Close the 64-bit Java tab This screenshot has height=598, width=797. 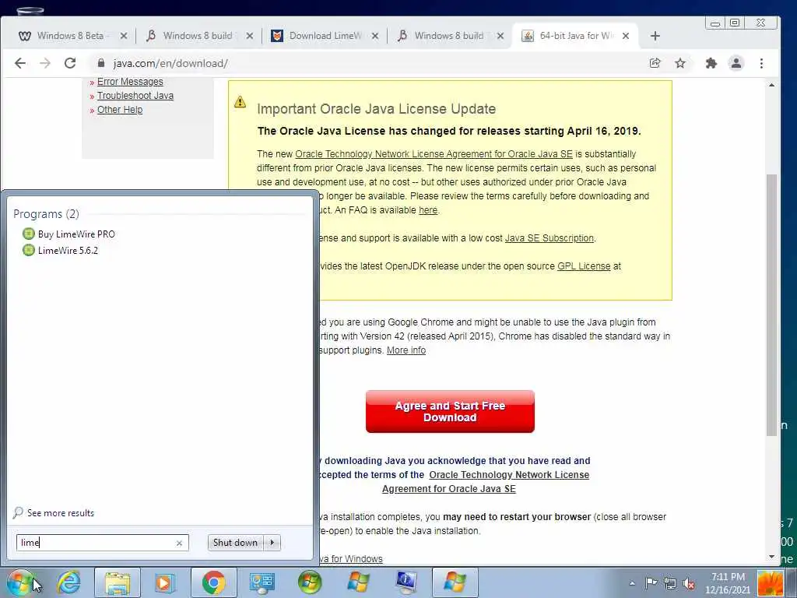[626, 36]
